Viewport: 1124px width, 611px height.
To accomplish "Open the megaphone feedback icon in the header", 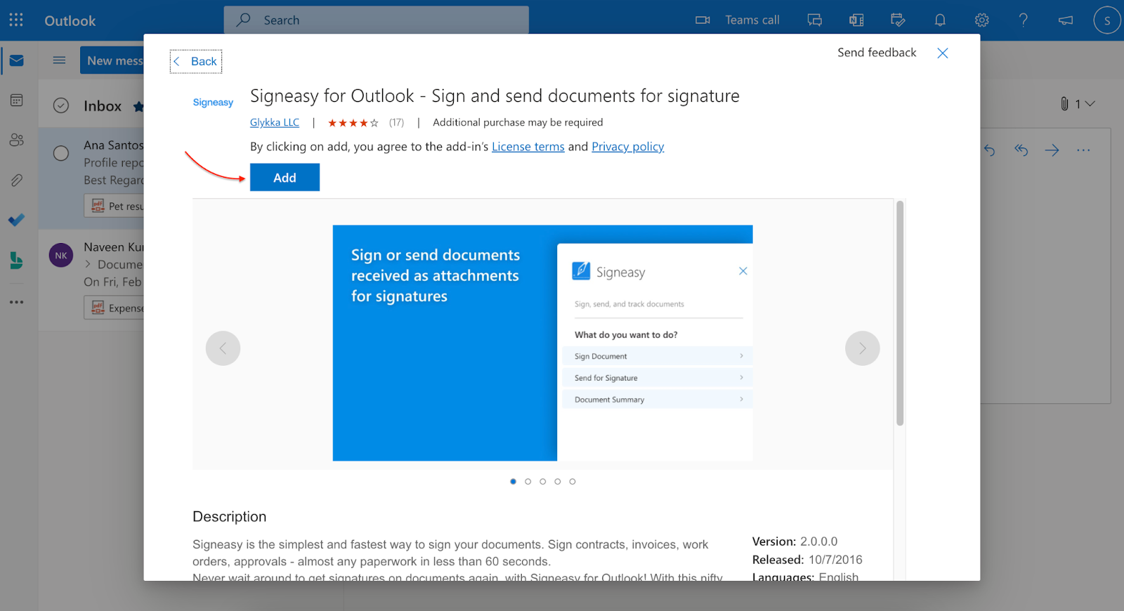I will point(1066,20).
